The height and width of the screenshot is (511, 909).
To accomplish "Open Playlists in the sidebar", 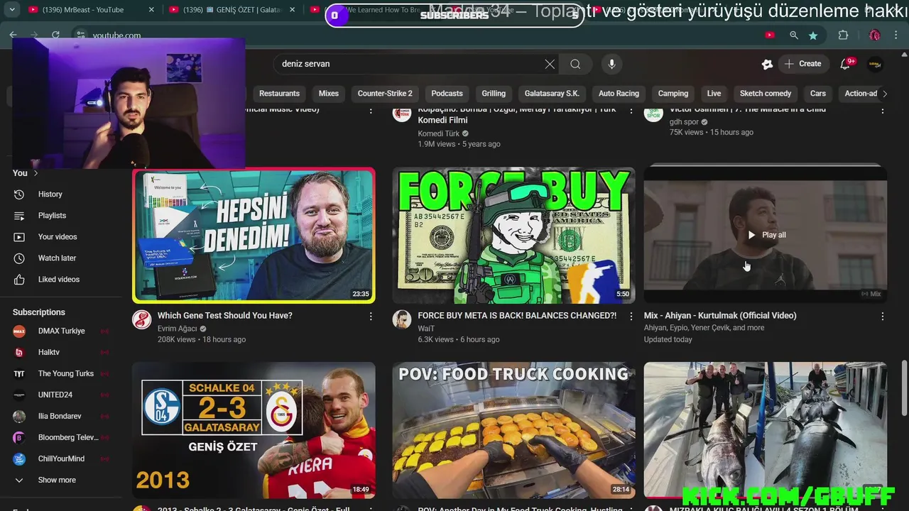I will click(52, 215).
